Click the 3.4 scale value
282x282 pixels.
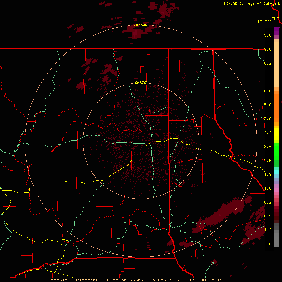268,147
